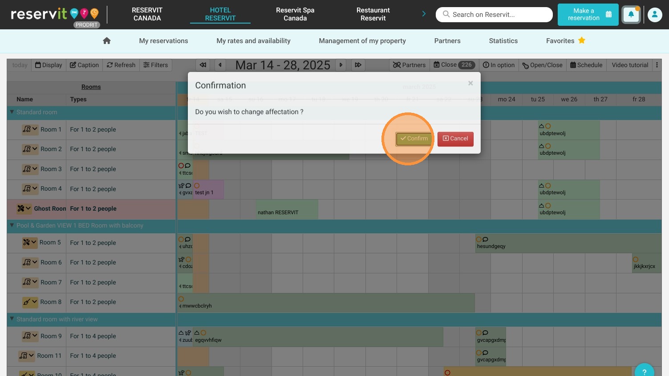This screenshot has width=669, height=376.
Task: Jump back with double-left arrow
Action: [x=203, y=65]
